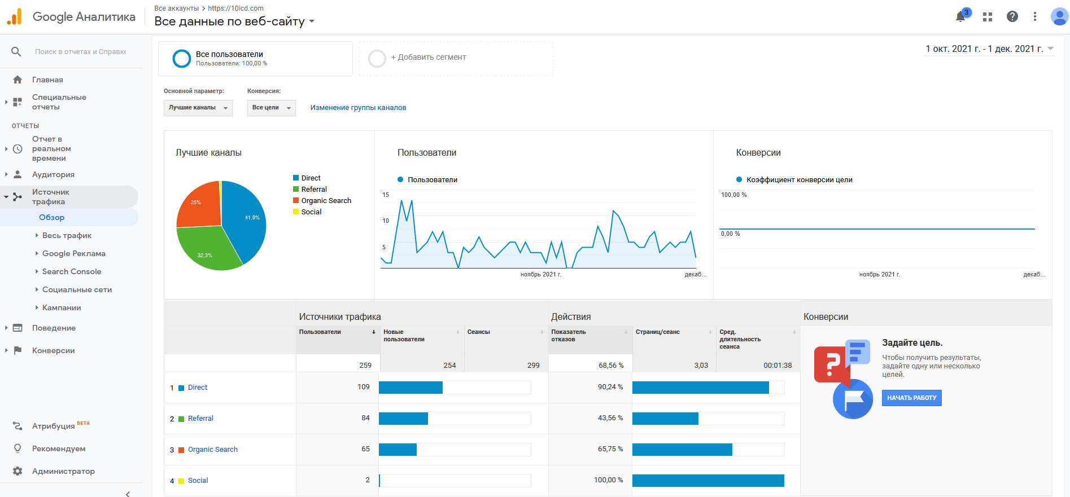Image resolution: width=1070 pixels, height=497 pixels.
Task: Click the НАЧАТЬ РАБОТУ button
Action: click(911, 398)
